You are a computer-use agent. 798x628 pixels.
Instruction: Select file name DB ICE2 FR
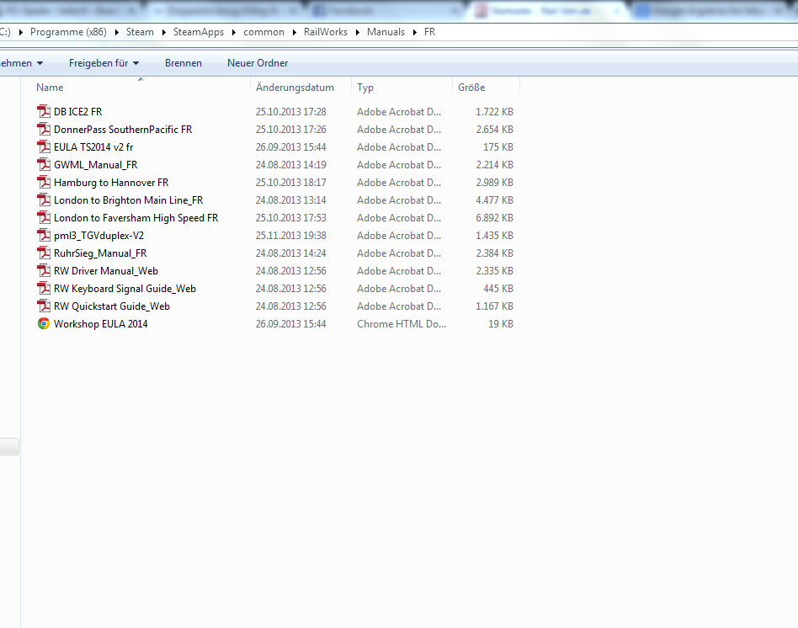click(x=78, y=111)
